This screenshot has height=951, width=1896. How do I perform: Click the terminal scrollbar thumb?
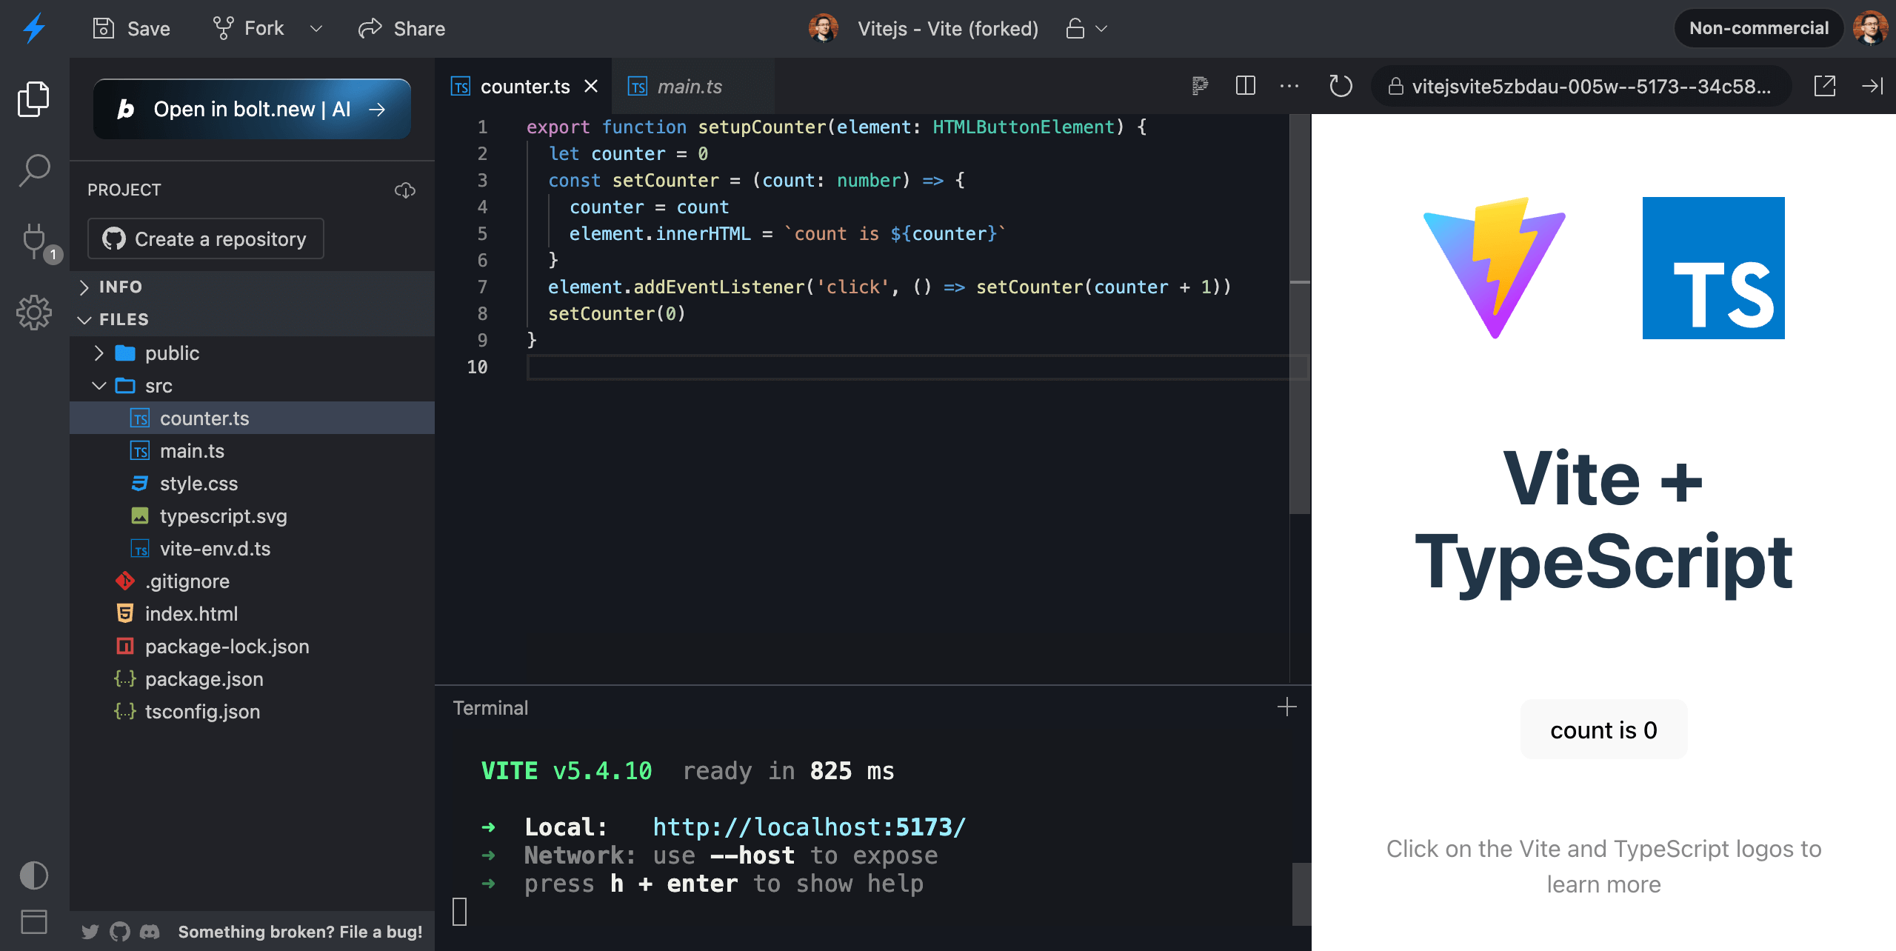(x=1301, y=893)
